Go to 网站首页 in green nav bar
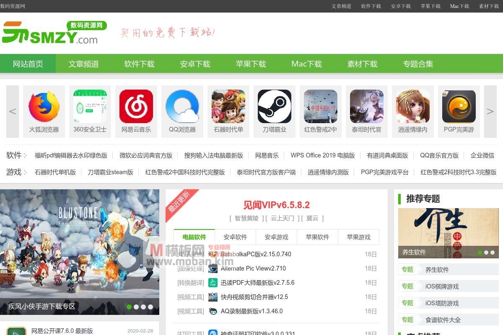 pos(28,64)
